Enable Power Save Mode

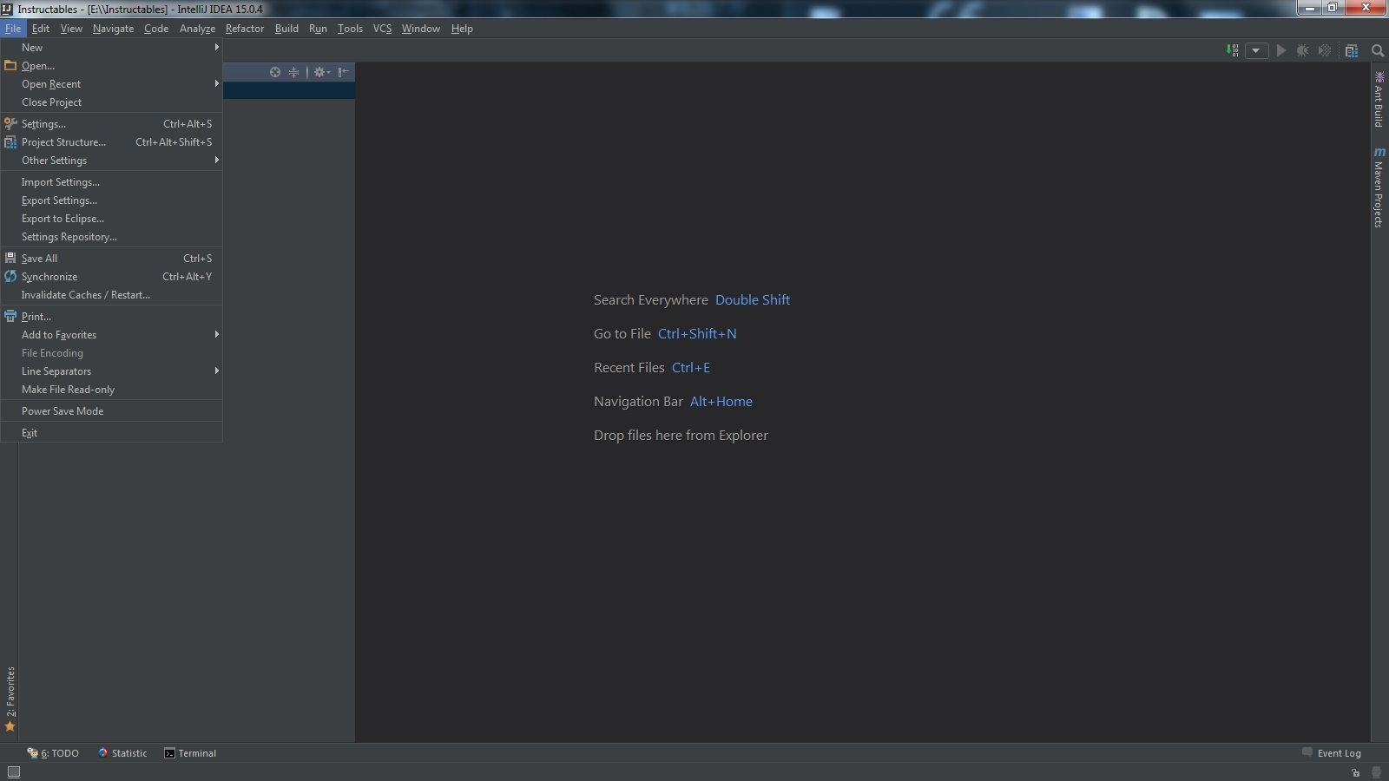pos(62,410)
